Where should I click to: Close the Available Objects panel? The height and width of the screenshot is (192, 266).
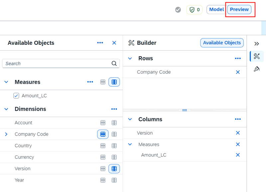click(114, 43)
